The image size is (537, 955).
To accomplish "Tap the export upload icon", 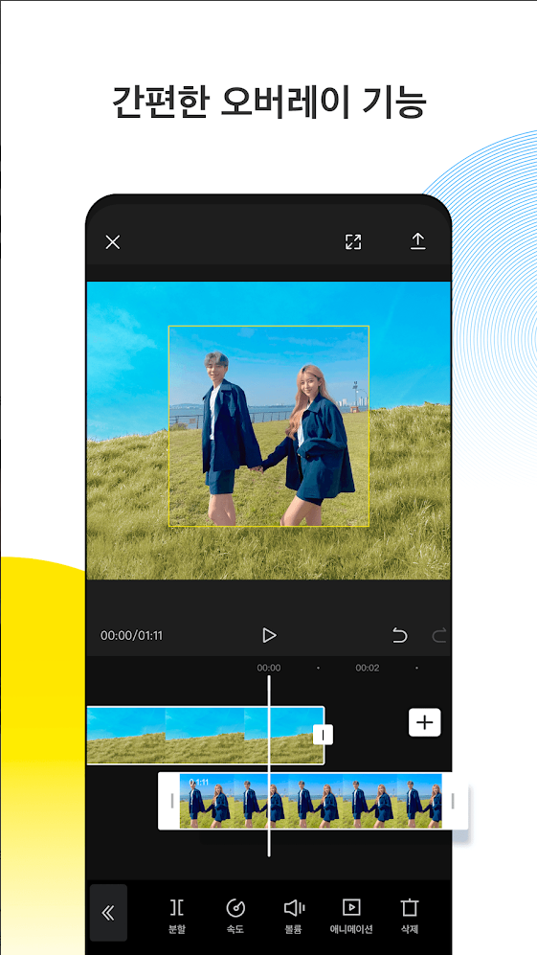I will [x=417, y=241].
